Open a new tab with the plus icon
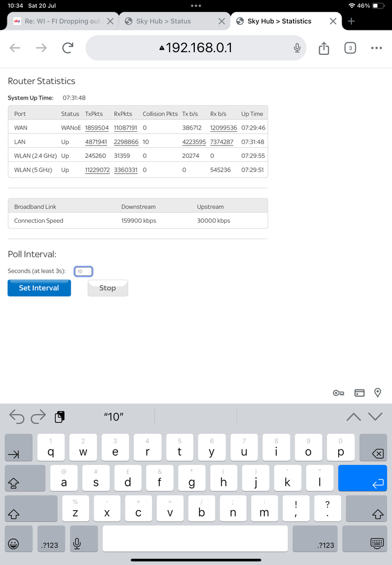The image size is (392, 565). coord(351,21)
